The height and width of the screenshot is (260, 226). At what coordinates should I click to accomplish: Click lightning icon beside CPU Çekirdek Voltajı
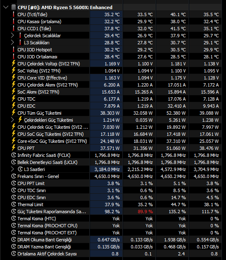(14, 63)
